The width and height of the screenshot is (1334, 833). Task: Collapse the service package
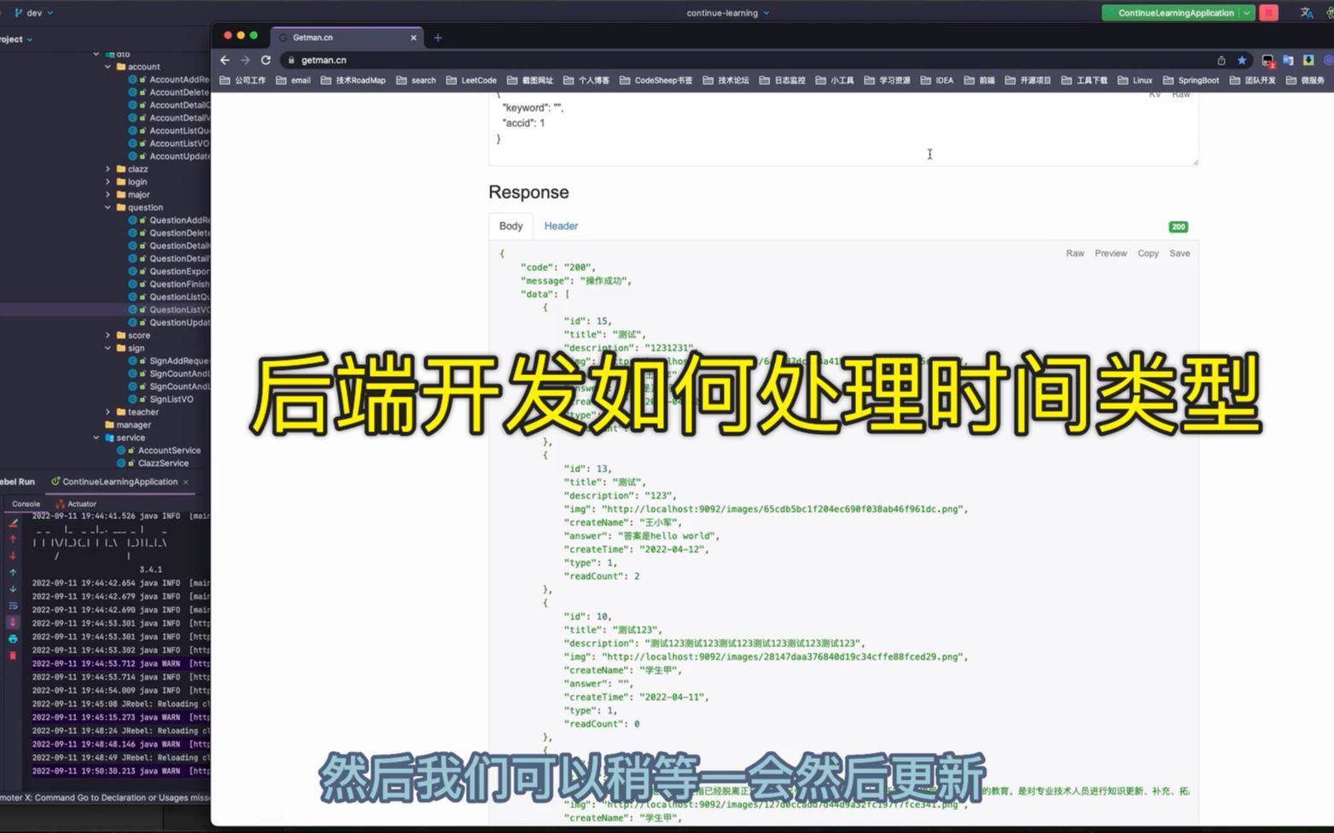pyautogui.click(x=96, y=437)
